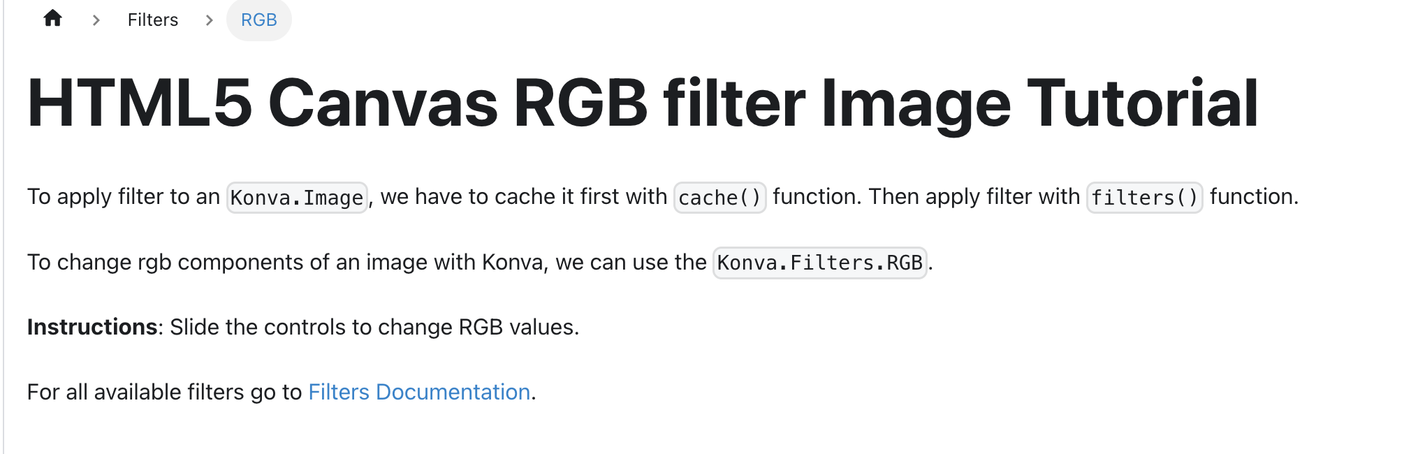Click the text 'we have to cache it first with'

[524, 197]
